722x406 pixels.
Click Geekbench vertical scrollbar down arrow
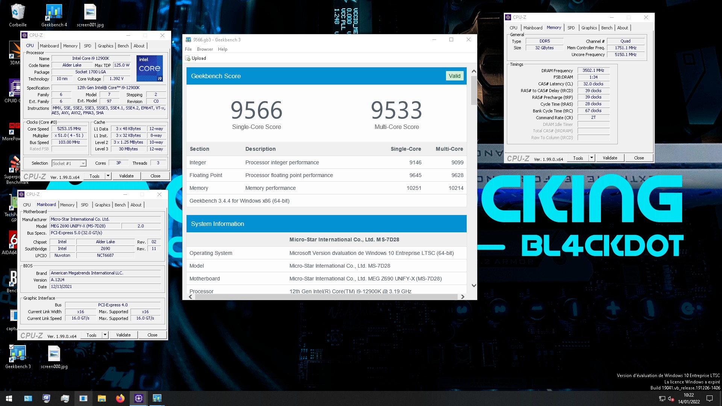(474, 285)
